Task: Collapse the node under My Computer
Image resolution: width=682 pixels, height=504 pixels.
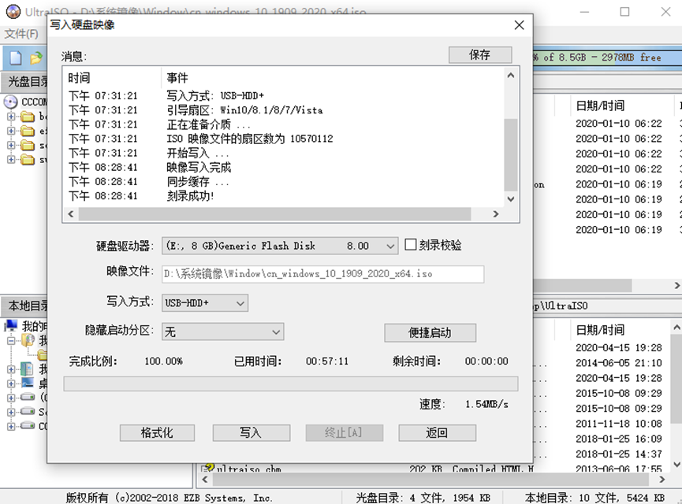Action: 11,341
